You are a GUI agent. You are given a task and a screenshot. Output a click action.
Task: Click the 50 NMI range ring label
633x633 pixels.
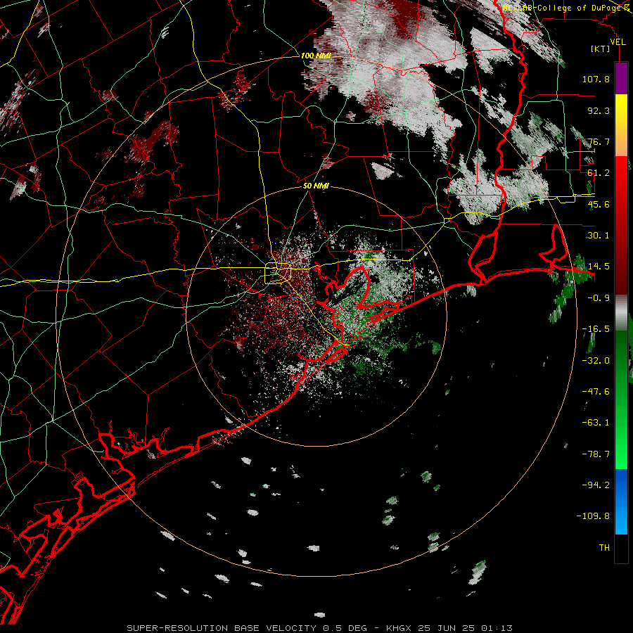coord(316,186)
